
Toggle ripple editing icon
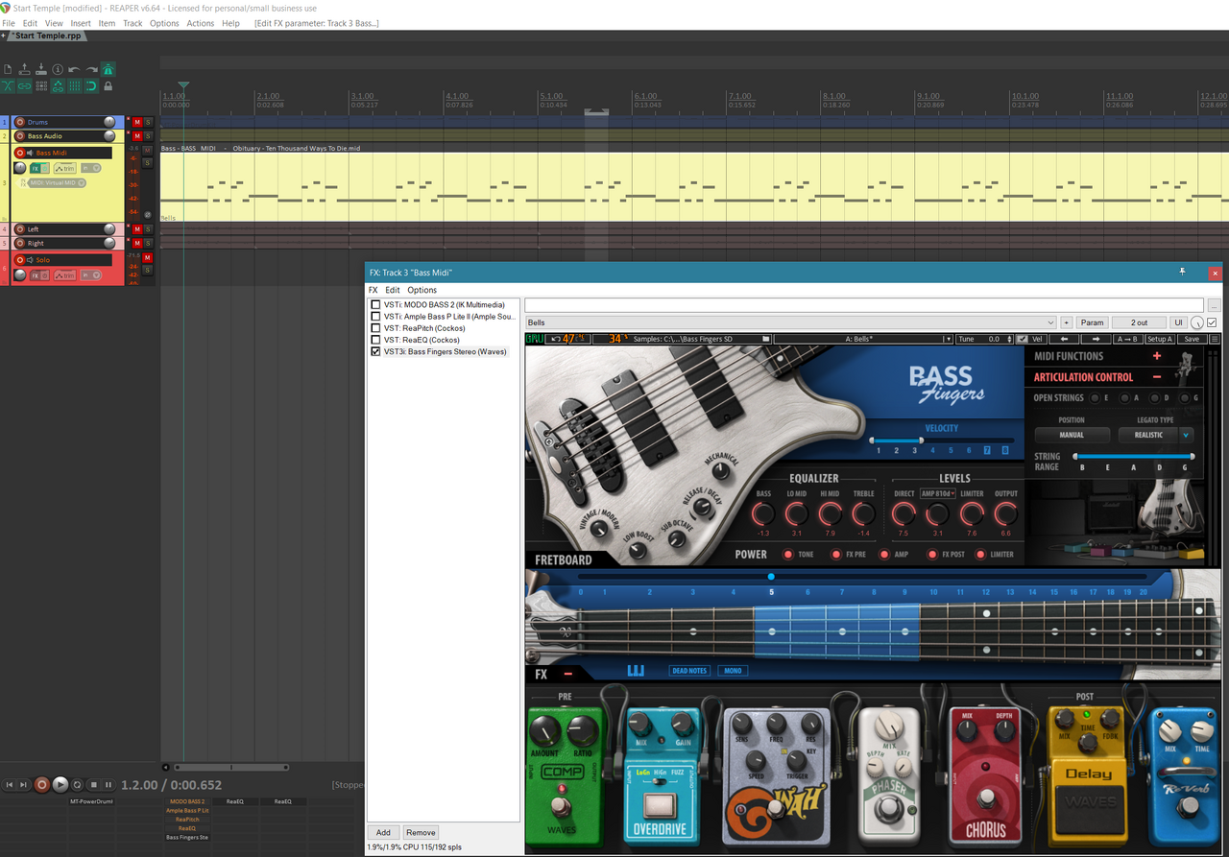coord(41,86)
